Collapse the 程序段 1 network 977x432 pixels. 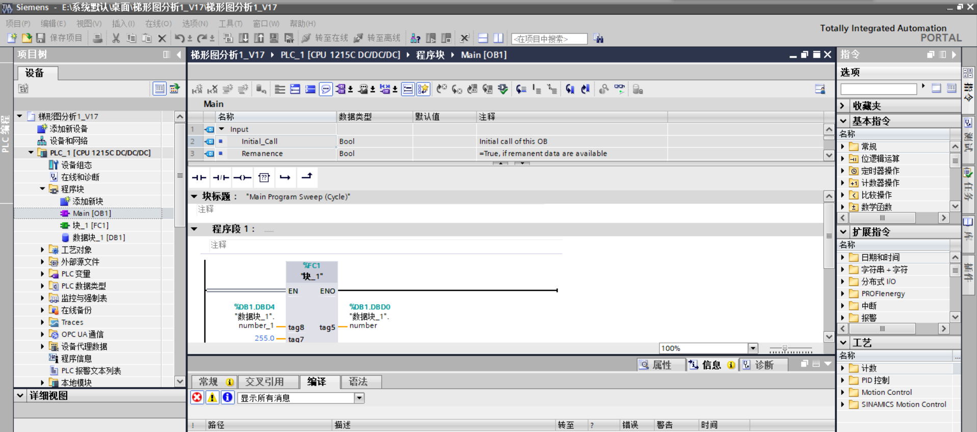194,229
